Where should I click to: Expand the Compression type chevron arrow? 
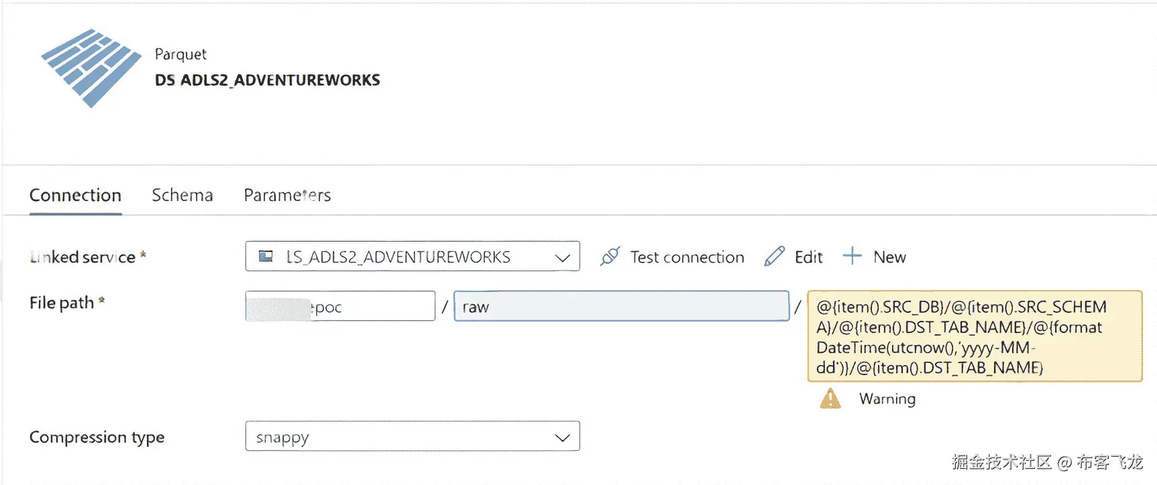(562, 437)
